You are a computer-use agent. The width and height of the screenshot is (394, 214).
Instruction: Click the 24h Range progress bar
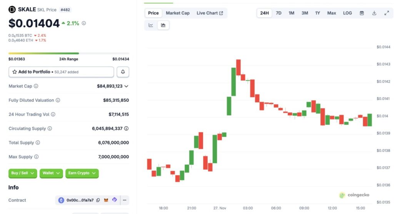point(69,53)
